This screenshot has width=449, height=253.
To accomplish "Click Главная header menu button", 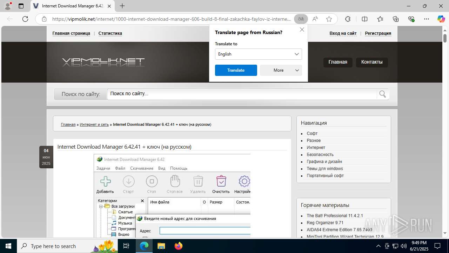I will [338, 62].
